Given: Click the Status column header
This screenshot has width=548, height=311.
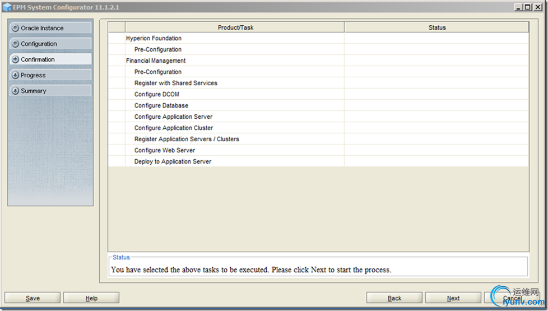Looking at the screenshot, I should coord(437,27).
